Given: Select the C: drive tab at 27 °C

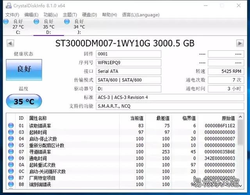Looking at the screenshot, I should pos(18,27).
